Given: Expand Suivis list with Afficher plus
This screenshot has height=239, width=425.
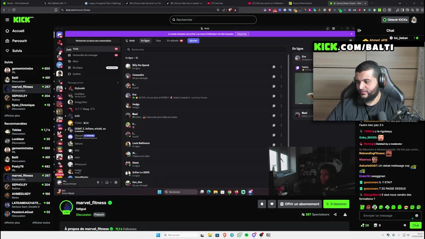Looking at the screenshot, I should [12, 116].
